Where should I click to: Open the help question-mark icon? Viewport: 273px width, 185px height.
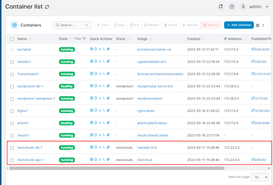232,6
